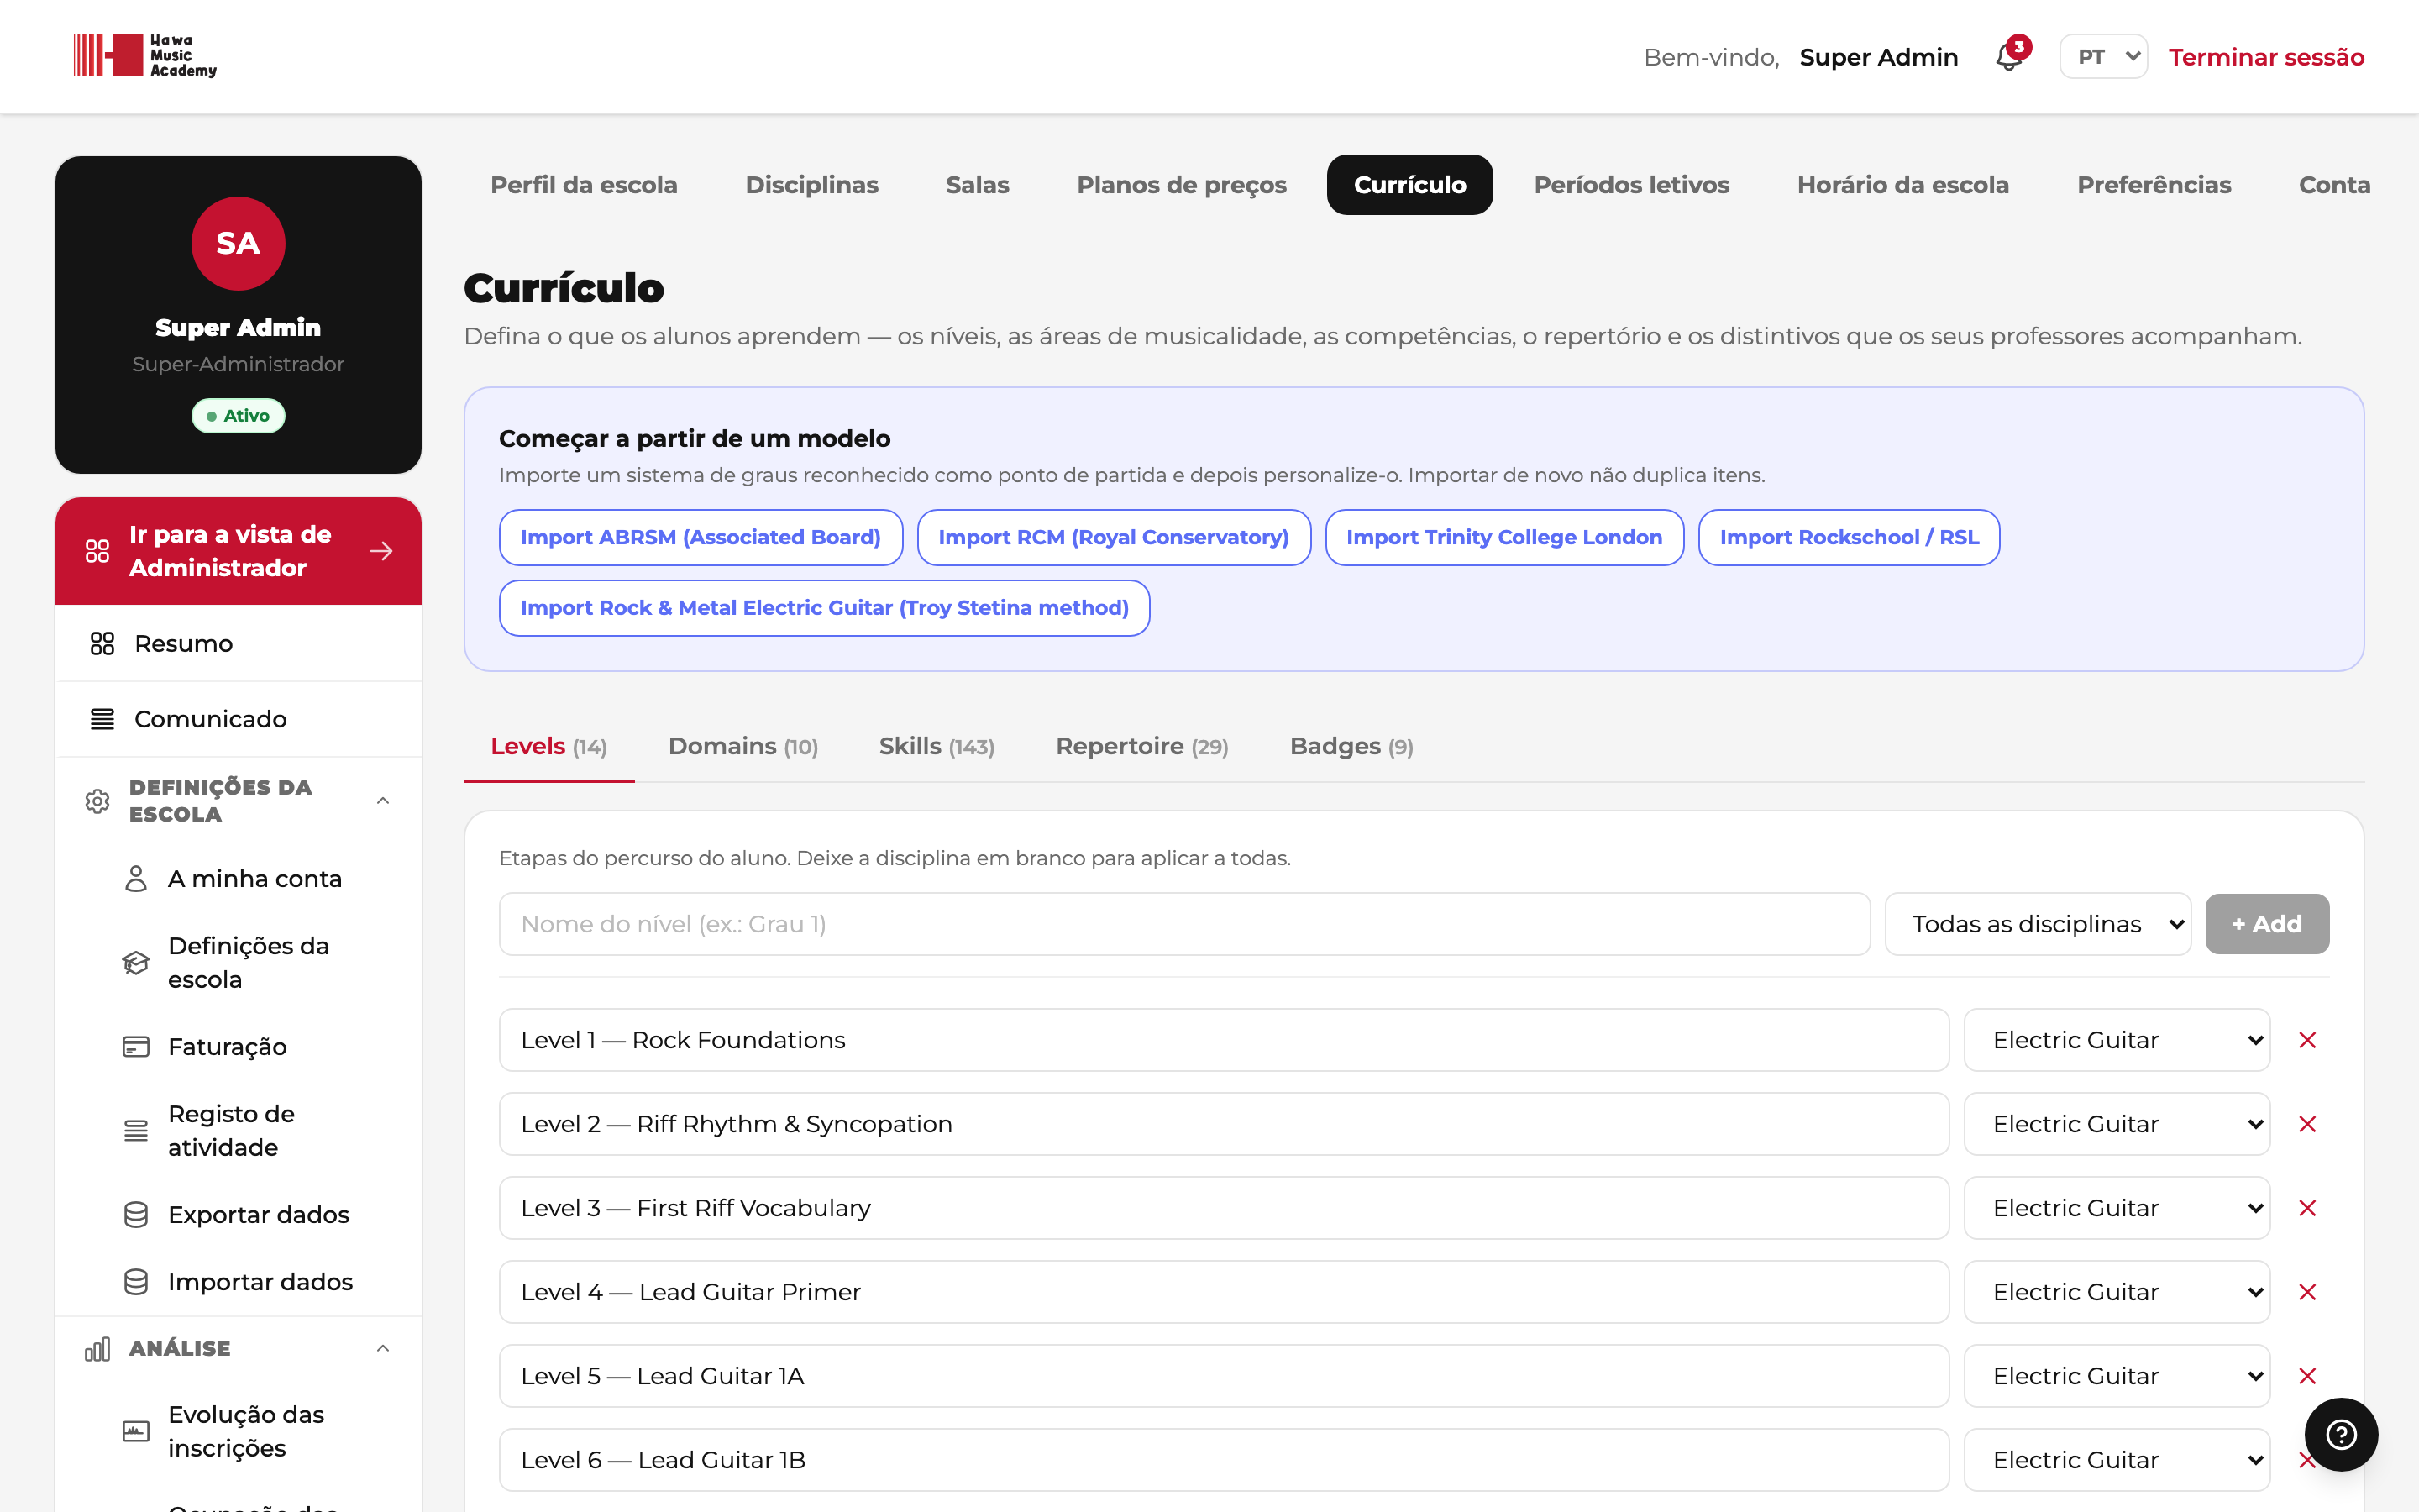Click the Evolução das inscrições chart icon

(x=136, y=1431)
